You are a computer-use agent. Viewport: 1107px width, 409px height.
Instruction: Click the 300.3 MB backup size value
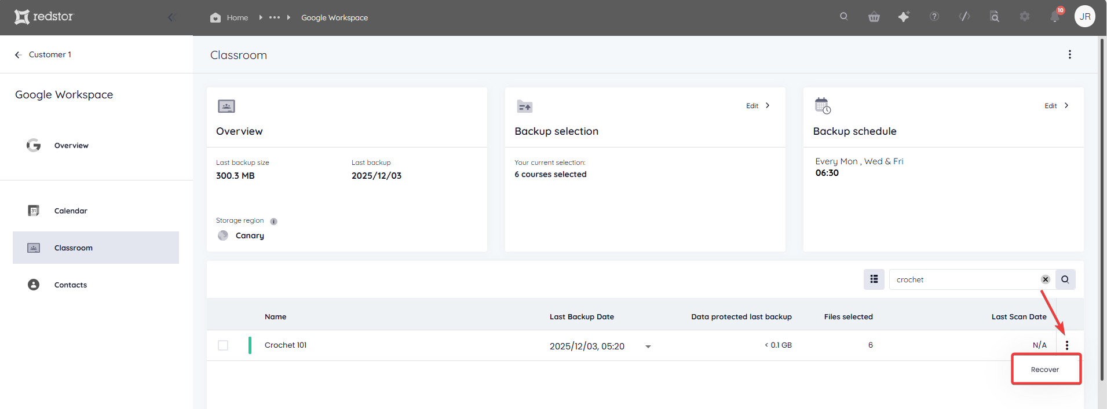point(235,176)
